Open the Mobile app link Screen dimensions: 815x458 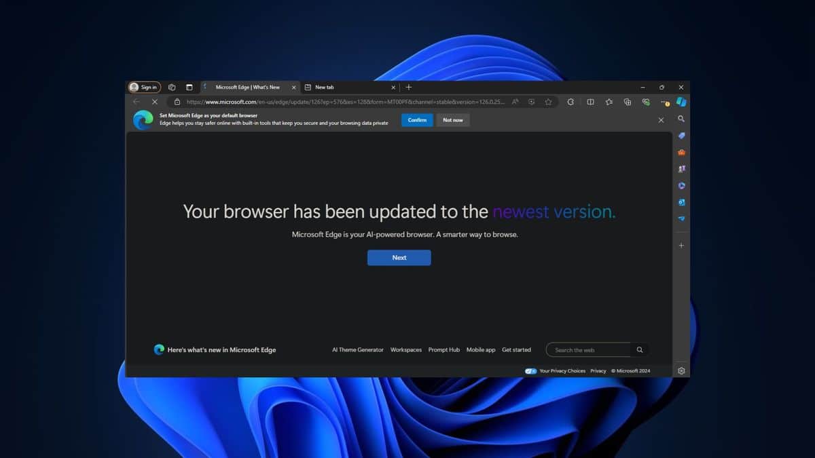point(481,350)
